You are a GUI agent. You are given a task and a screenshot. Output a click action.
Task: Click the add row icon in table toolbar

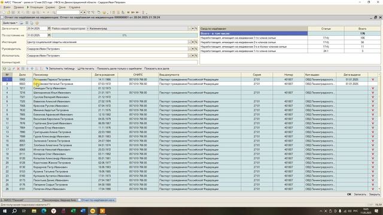pos(4,69)
